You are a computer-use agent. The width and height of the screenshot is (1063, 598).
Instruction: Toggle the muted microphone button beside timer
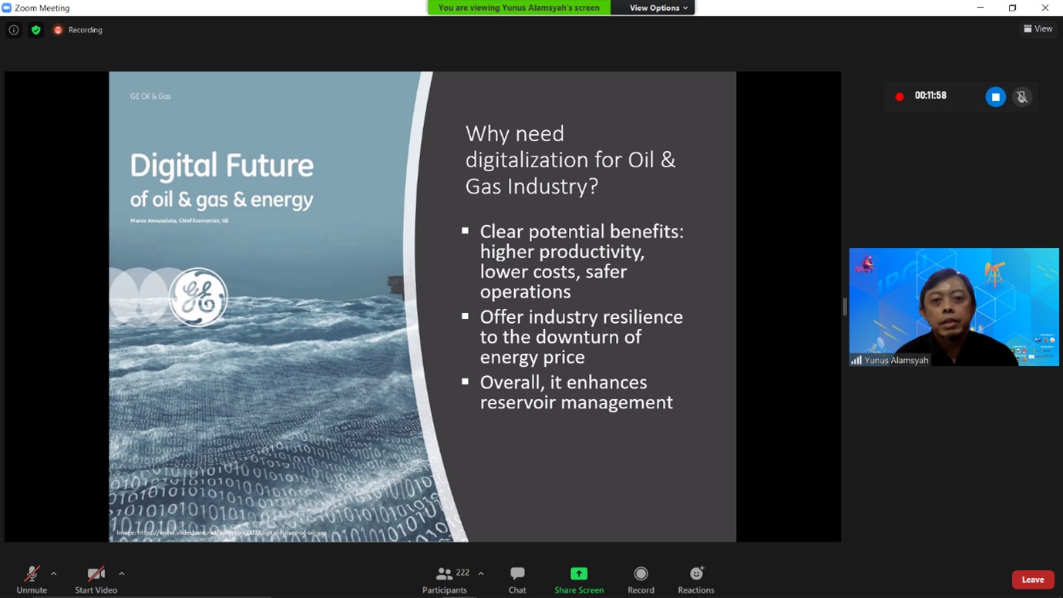pyautogui.click(x=1021, y=97)
